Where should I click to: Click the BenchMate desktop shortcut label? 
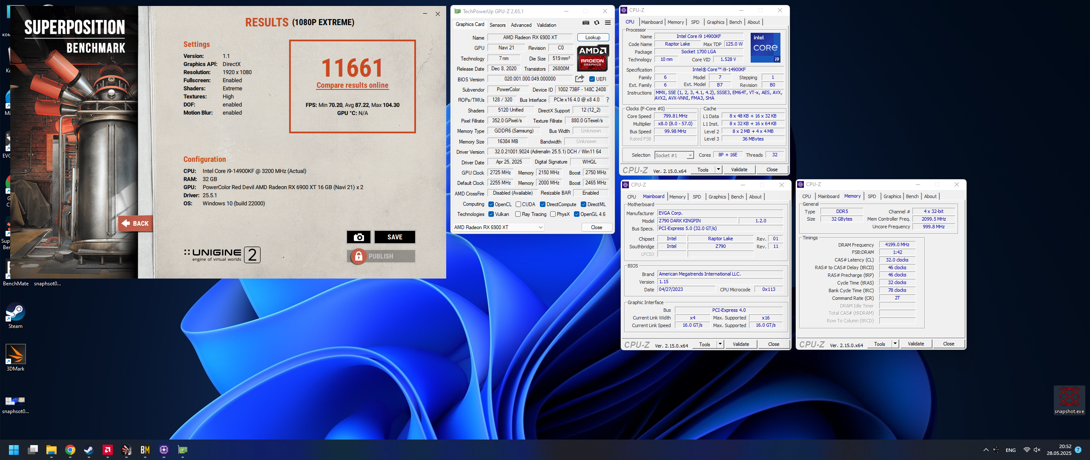point(16,284)
